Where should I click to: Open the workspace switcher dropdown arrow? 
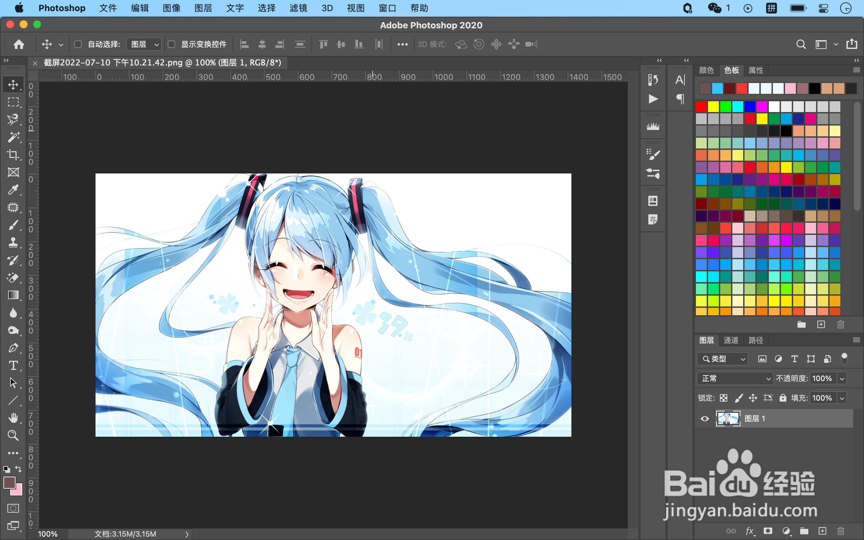point(836,44)
